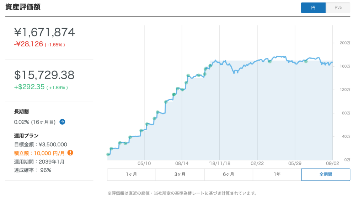
Task: Switch currency display to ドル (dollar)
Action: coord(338,8)
